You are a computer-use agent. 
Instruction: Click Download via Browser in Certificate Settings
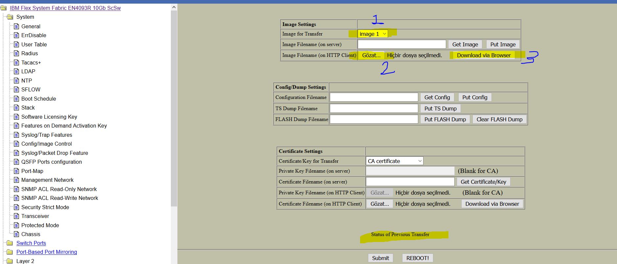492,204
